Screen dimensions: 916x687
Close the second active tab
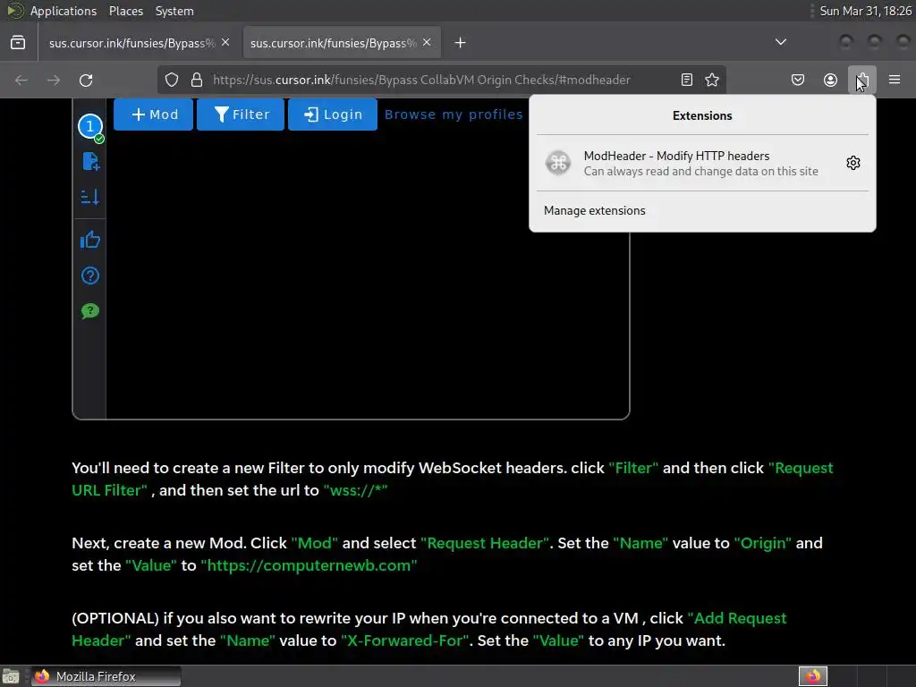[427, 43]
